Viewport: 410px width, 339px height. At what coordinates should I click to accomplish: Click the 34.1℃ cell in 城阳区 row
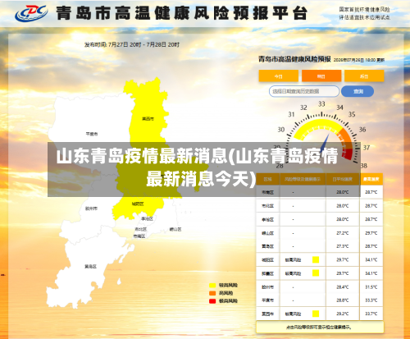point(371,259)
